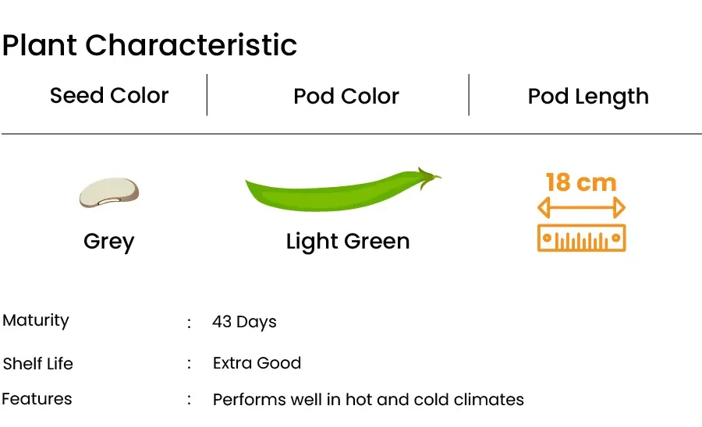Click the Maturity label
The width and height of the screenshot is (702, 427).
click(x=36, y=320)
